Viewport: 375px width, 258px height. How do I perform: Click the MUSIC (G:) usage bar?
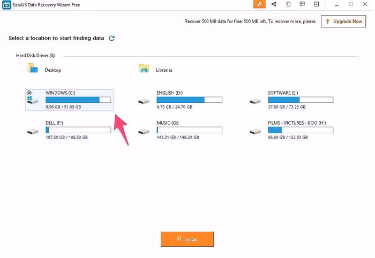click(x=189, y=130)
